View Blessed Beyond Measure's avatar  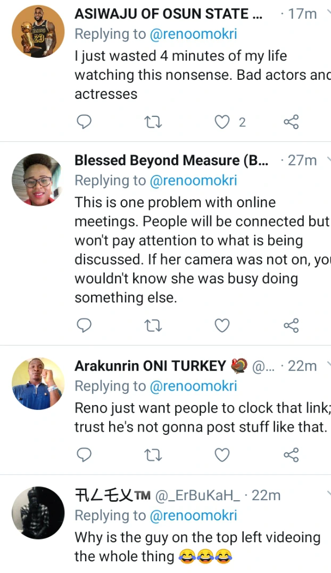[38, 179]
